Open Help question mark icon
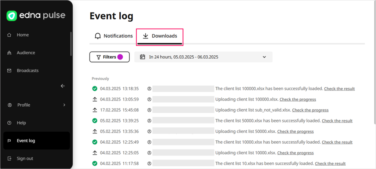 pyautogui.click(x=9, y=123)
